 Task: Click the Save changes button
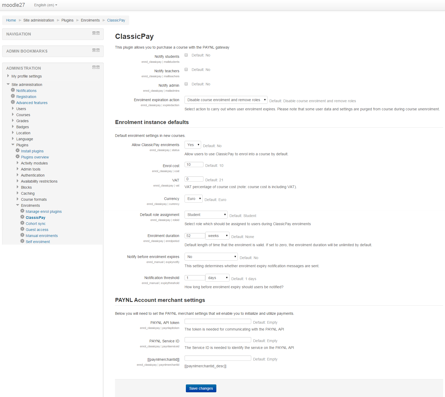pyautogui.click(x=201, y=388)
